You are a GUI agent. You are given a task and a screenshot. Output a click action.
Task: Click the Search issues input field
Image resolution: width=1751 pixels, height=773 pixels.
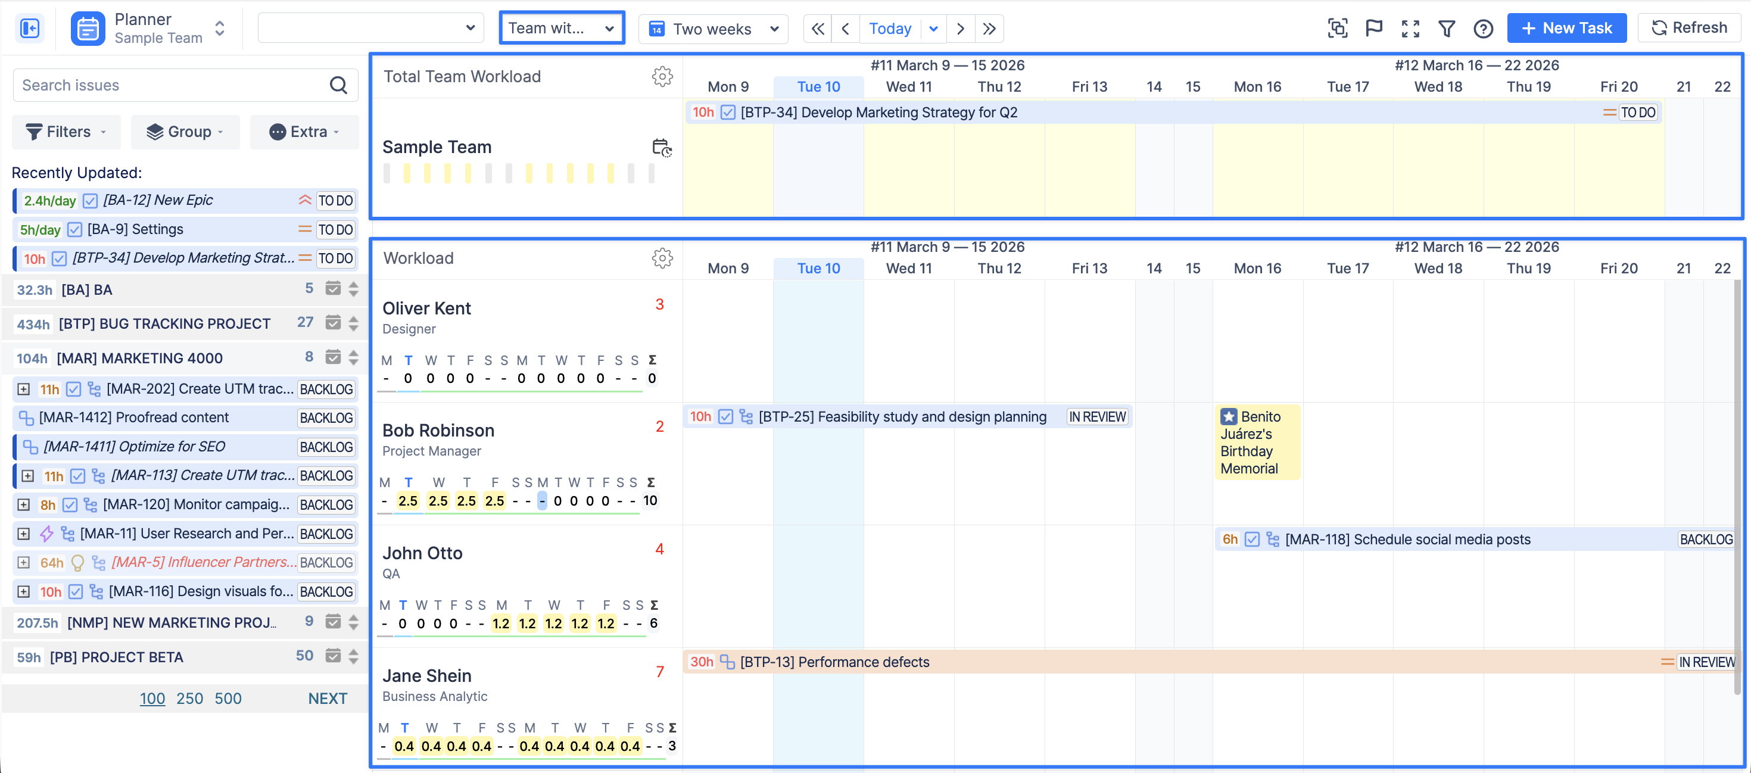pyautogui.click(x=170, y=85)
